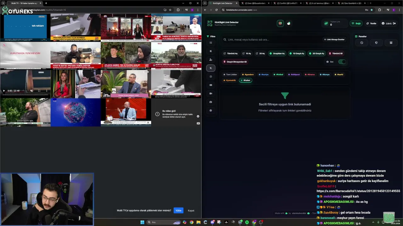
Task: Click the first avatar icon in KickSight header
Action: (280, 23)
